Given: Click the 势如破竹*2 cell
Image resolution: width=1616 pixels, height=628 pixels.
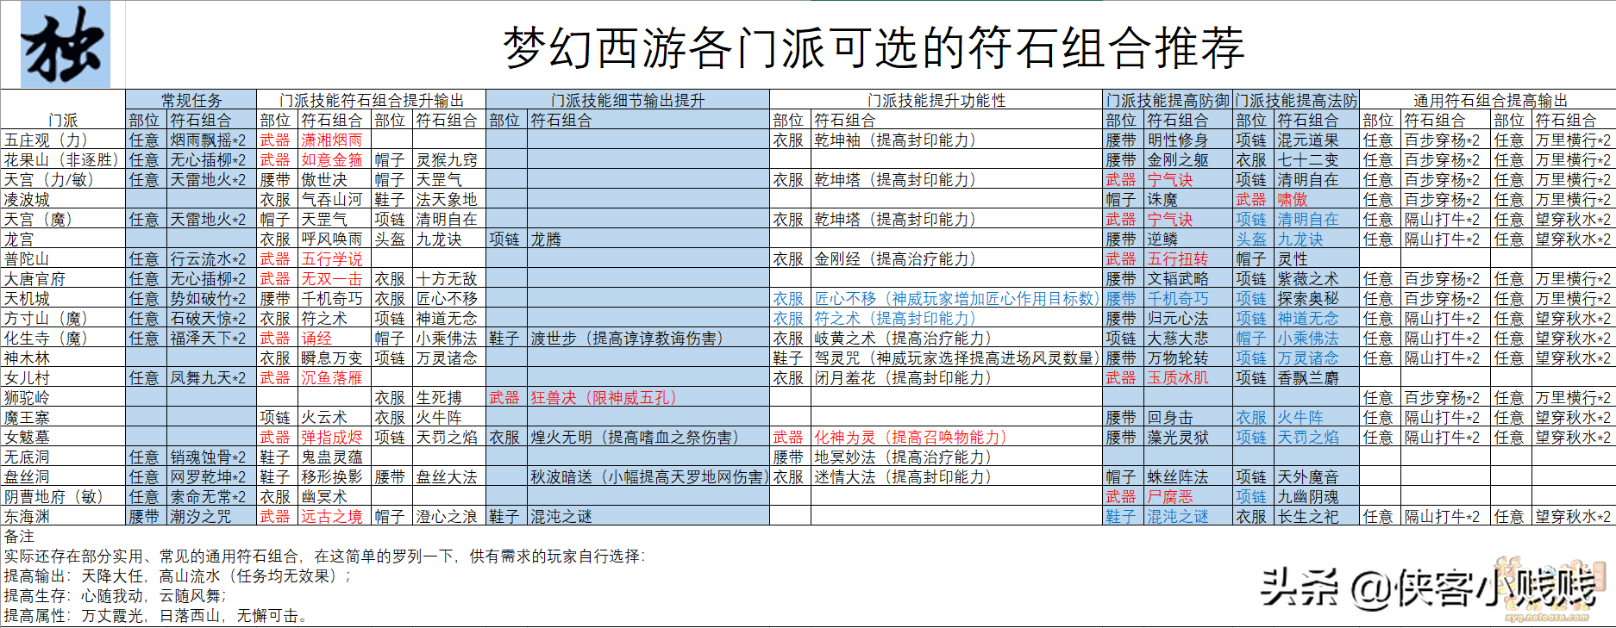Looking at the screenshot, I should pos(211,298).
